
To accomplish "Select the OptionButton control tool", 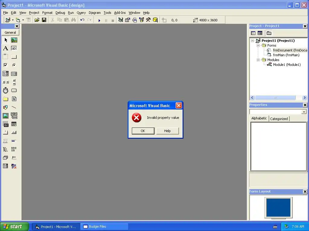I will pos(14,65).
